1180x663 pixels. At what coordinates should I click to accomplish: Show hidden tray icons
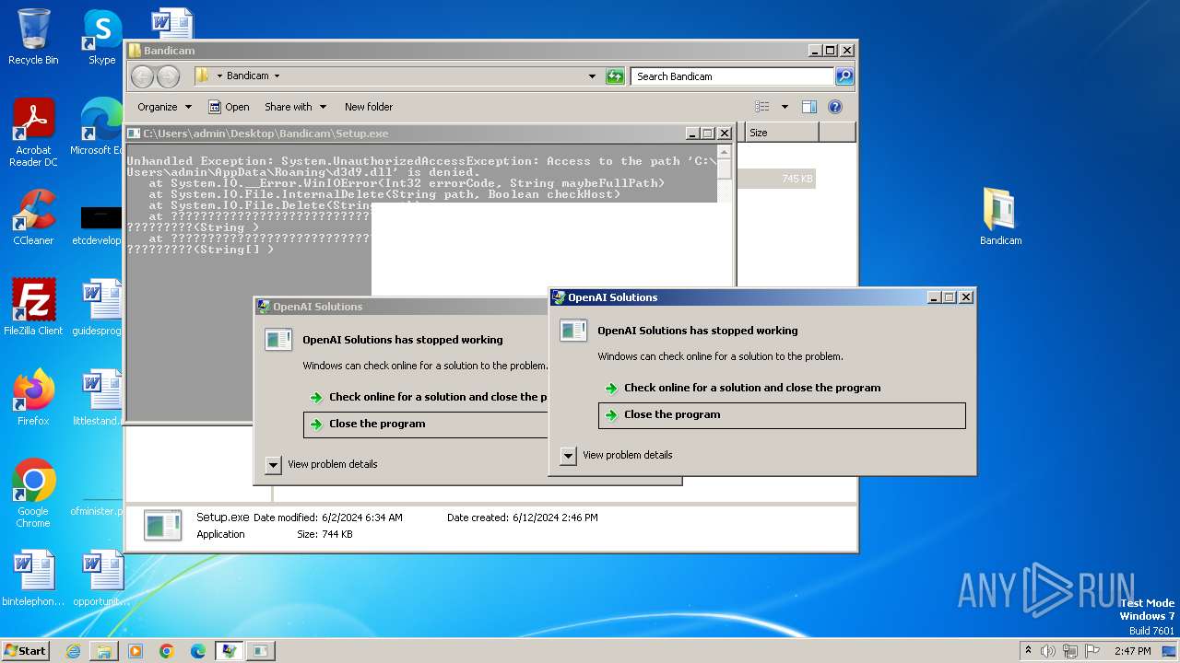click(x=1028, y=651)
